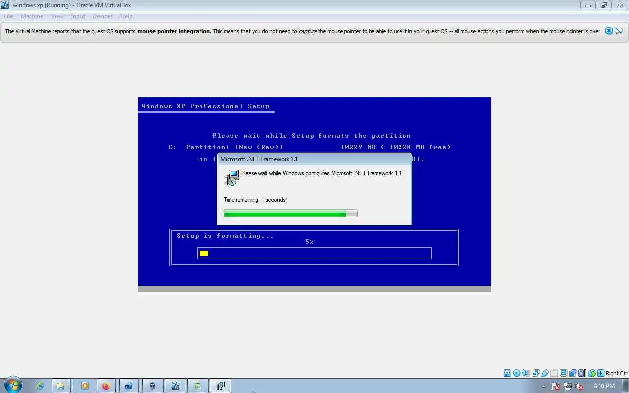Switch to VirtualBox cube icon in the taskbar
The height and width of the screenshot is (393, 629).
pyautogui.click(x=152, y=386)
